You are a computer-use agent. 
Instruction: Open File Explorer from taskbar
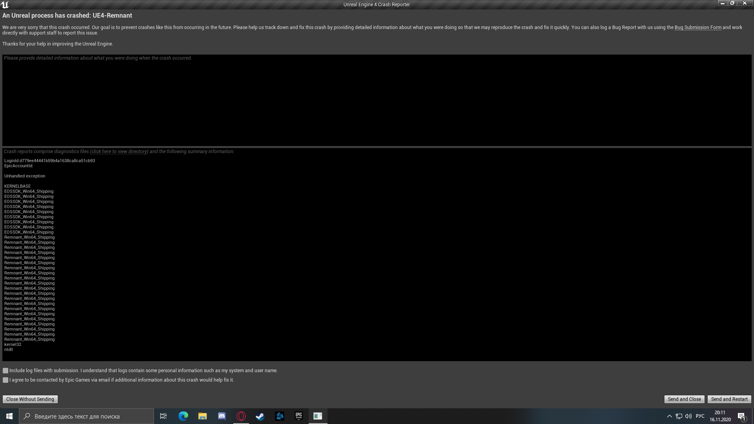[x=202, y=416]
